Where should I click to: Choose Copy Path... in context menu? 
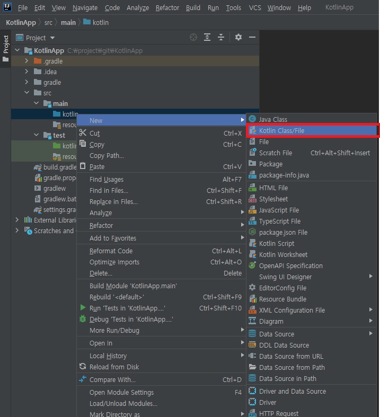161,156
